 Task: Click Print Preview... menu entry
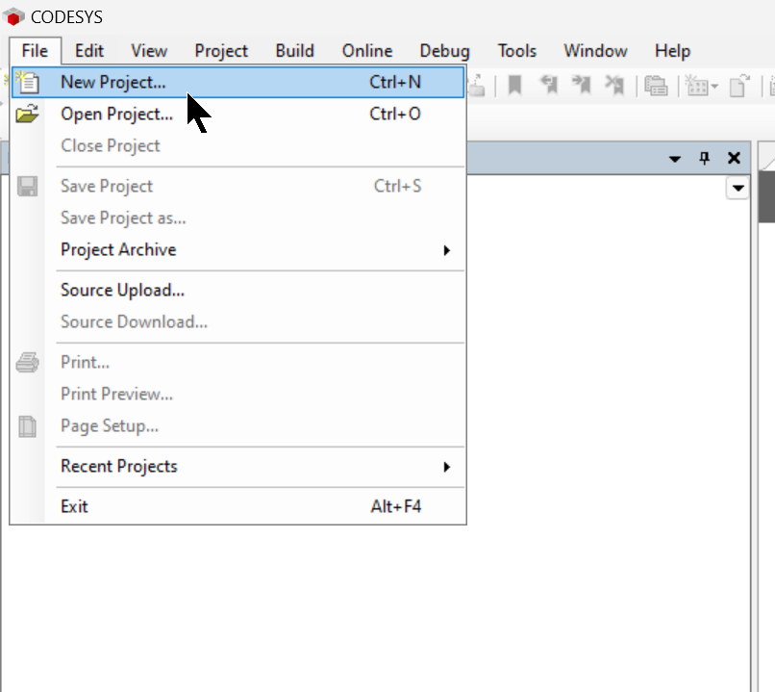[x=238, y=395]
